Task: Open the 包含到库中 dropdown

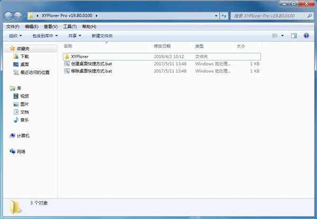Action: coord(45,36)
